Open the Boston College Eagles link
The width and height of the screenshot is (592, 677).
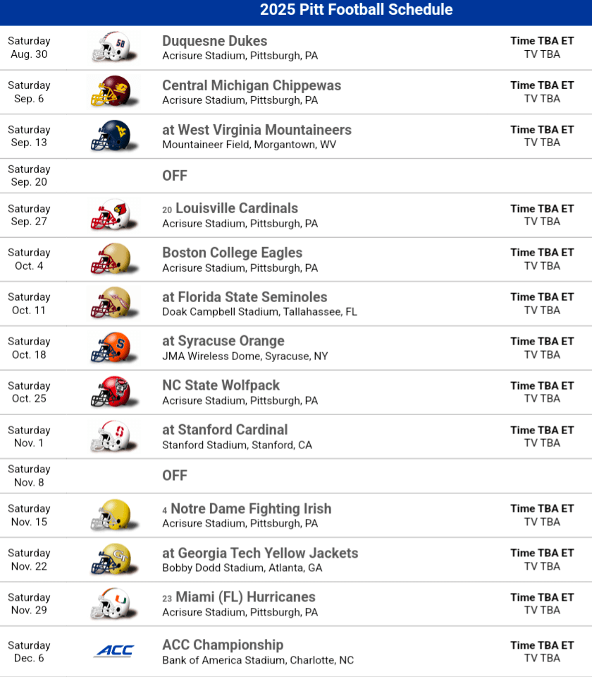(232, 253)
